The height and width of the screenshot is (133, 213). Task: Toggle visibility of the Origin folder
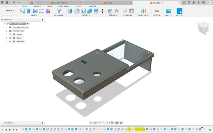10,35
